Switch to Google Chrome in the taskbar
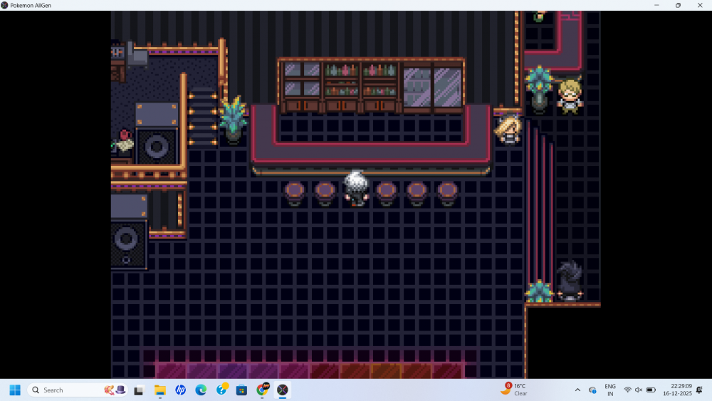 click(x=263, y=390)
